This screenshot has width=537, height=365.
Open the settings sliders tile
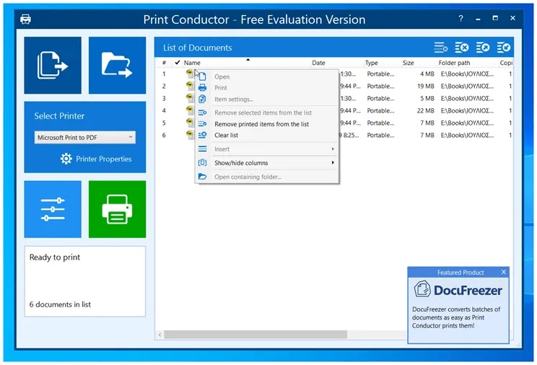[x=53, y=209]
